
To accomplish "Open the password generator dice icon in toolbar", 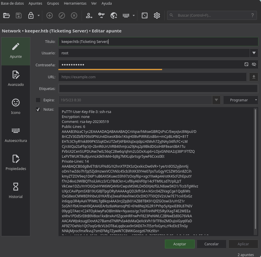I will (145, 15).
